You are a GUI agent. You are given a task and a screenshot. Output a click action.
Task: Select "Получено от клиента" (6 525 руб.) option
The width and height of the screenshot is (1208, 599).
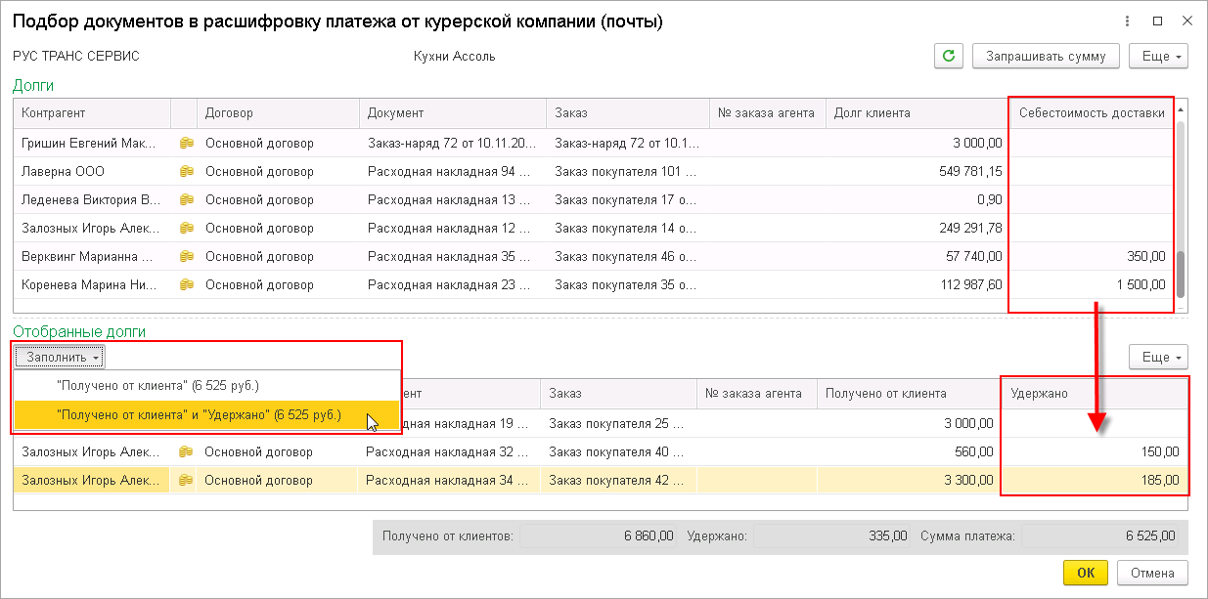(x=157, y=385)
